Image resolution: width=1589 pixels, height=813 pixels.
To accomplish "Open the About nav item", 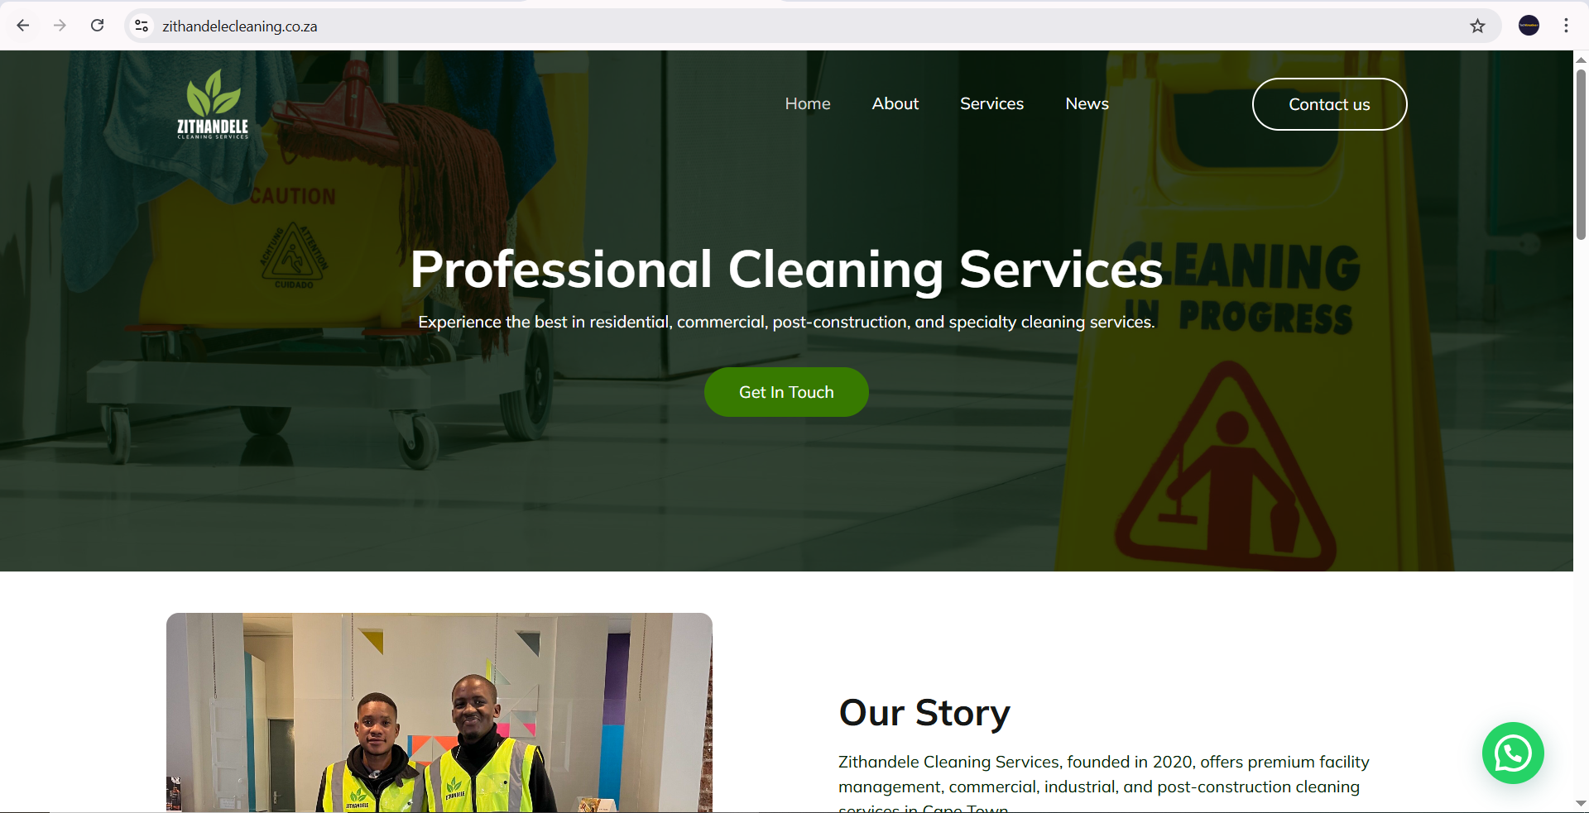I will (895, 104).
